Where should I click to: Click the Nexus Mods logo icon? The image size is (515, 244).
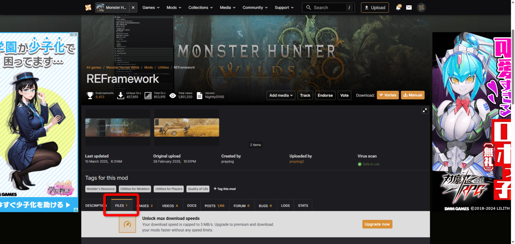pos(88,7)
